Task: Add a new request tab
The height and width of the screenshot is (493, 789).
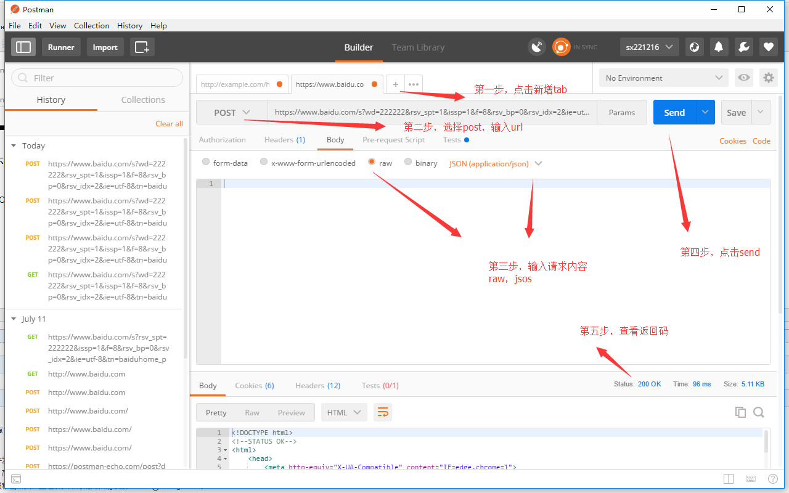Action: pyautogui.click(x=395, y=84)
